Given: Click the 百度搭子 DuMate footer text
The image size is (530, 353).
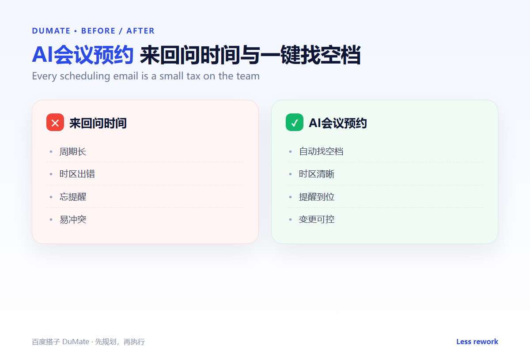Looking at the screenshot, I should pos(88,342).
